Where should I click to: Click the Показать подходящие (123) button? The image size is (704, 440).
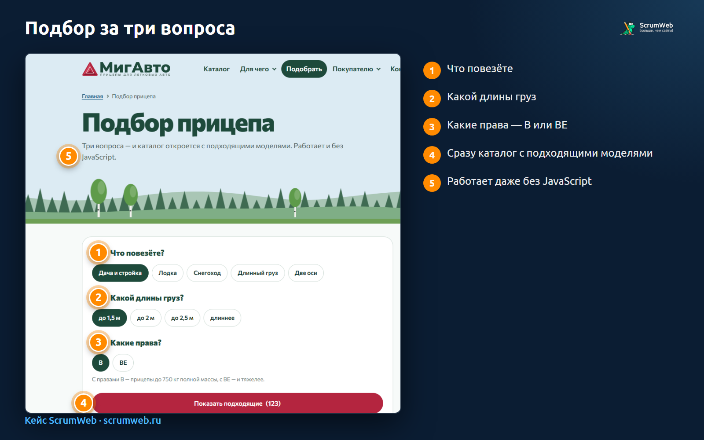pos(238,403)
